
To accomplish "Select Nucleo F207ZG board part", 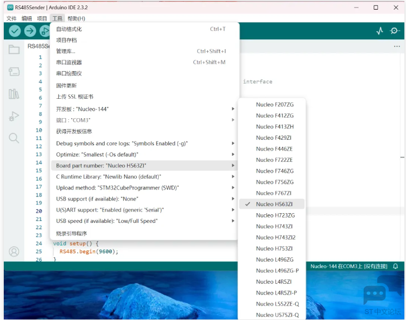I will pos(272,105).
